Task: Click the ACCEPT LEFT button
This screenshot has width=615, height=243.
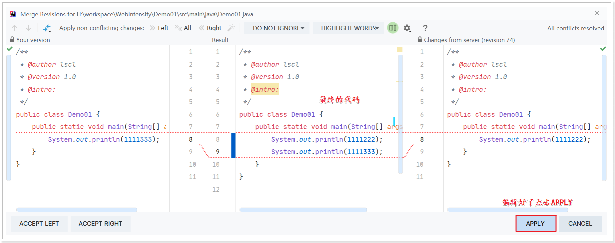Action: point(39,224)
